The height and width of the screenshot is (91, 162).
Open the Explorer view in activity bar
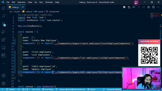4,8
